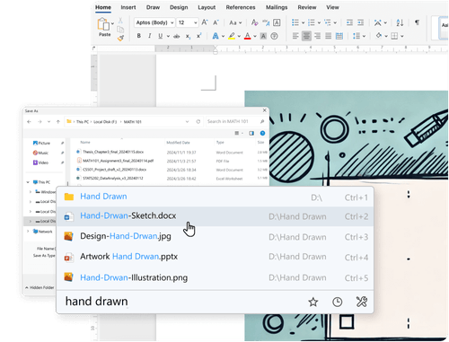Select the Layout tab
Image resolution: width=449 pixels, height=342 pixels.
pos(207,7)
